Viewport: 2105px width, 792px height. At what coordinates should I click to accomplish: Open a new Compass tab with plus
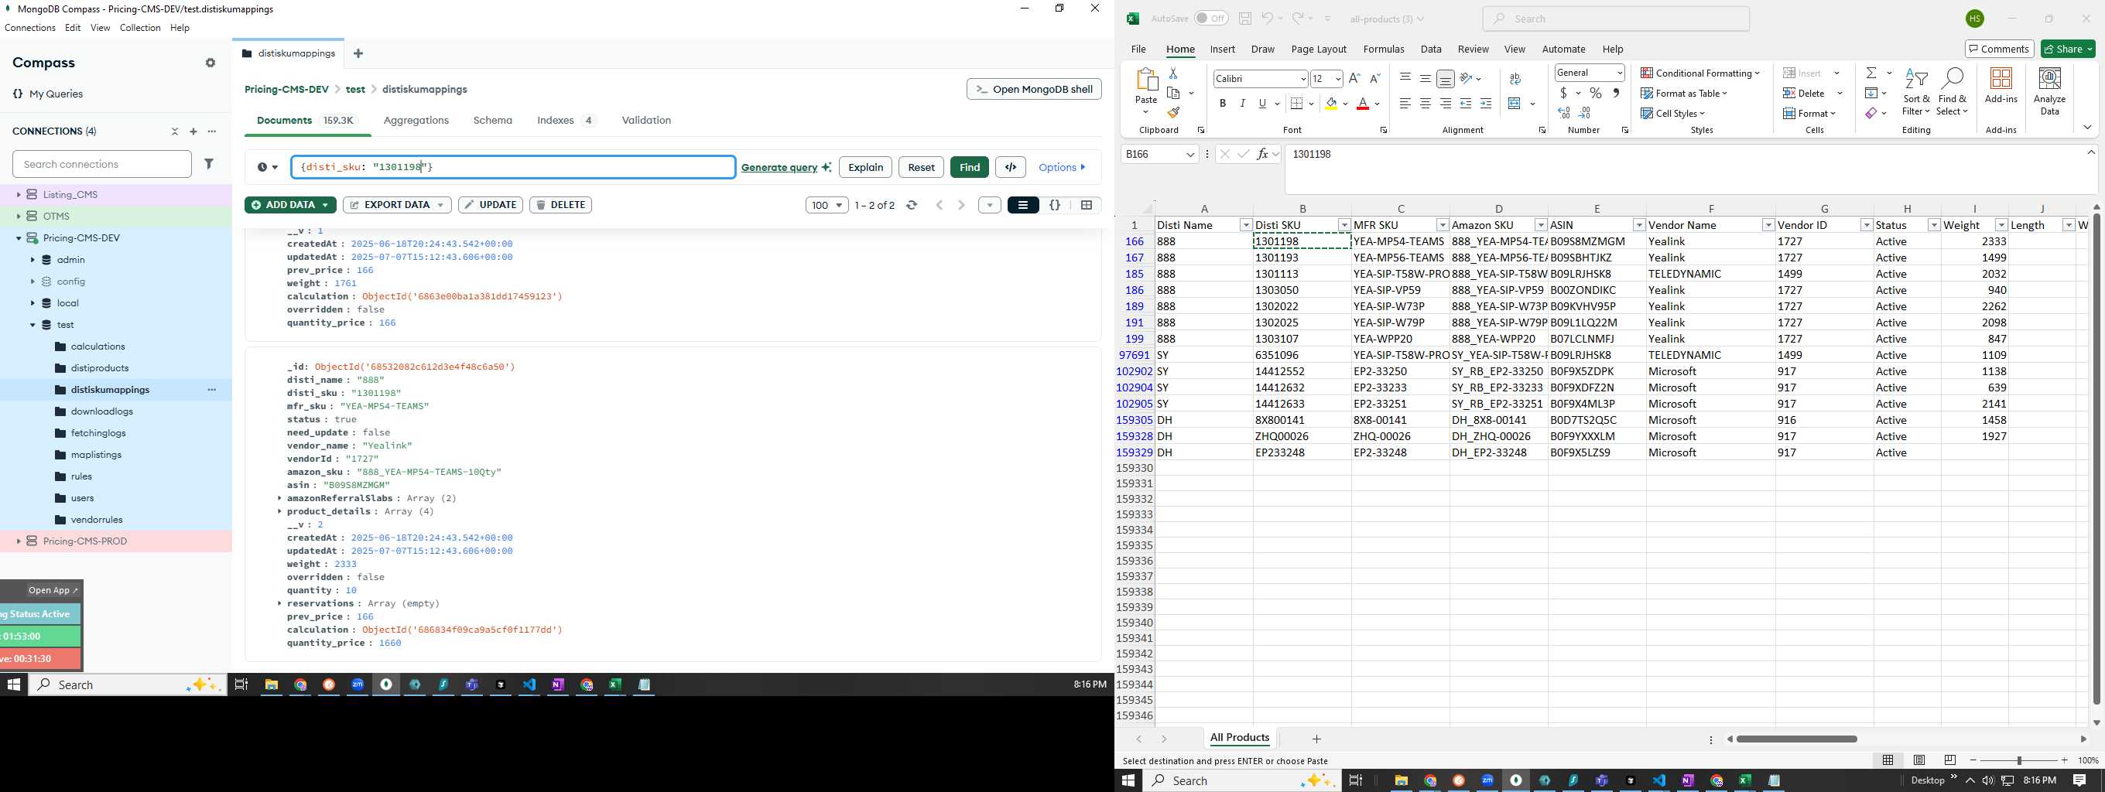[358, 54]
